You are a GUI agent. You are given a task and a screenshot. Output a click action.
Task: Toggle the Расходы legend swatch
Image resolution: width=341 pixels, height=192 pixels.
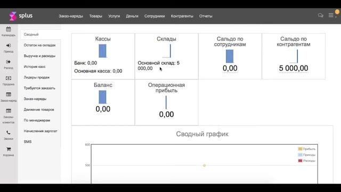click(x=300, y=161)
